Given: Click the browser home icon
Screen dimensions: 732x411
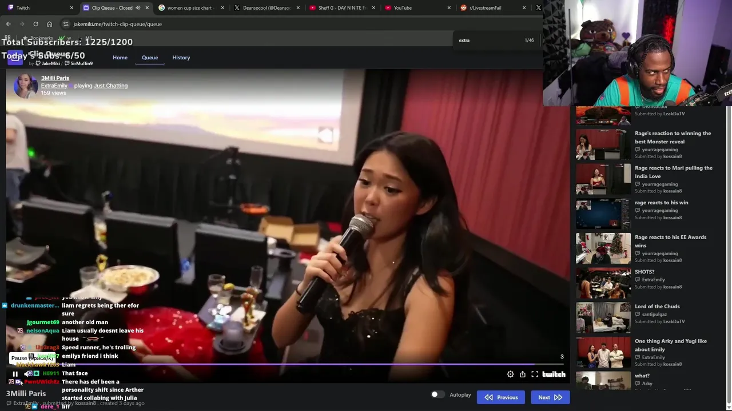Looking at the screenshot, I should [x=49, y=24].
